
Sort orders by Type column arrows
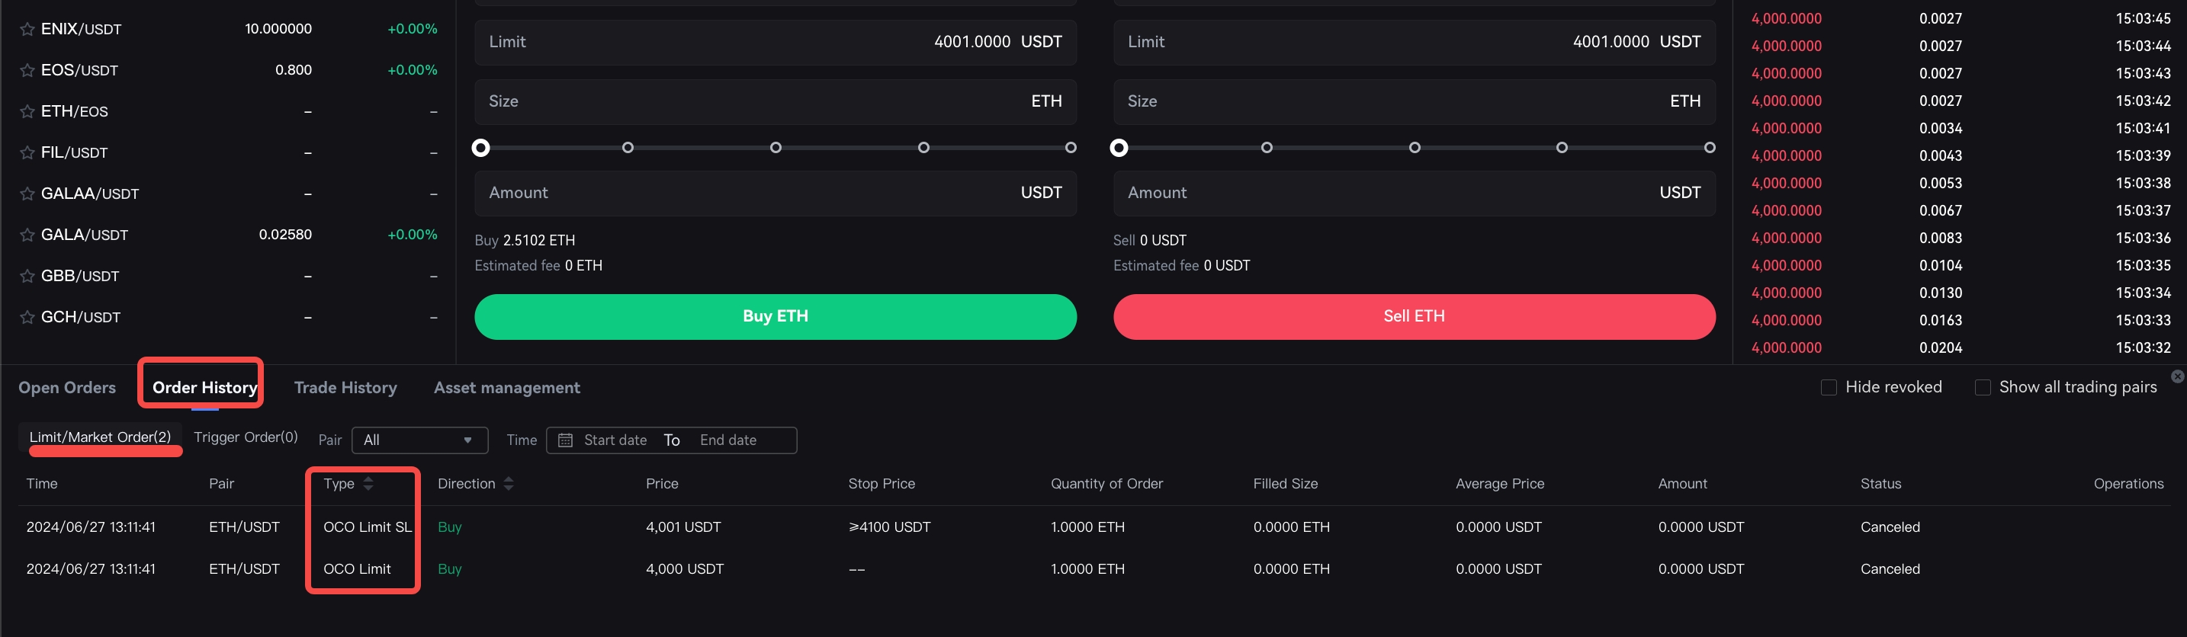(x=368, y=484)
